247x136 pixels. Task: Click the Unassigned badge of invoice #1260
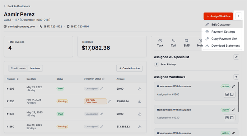92,126
